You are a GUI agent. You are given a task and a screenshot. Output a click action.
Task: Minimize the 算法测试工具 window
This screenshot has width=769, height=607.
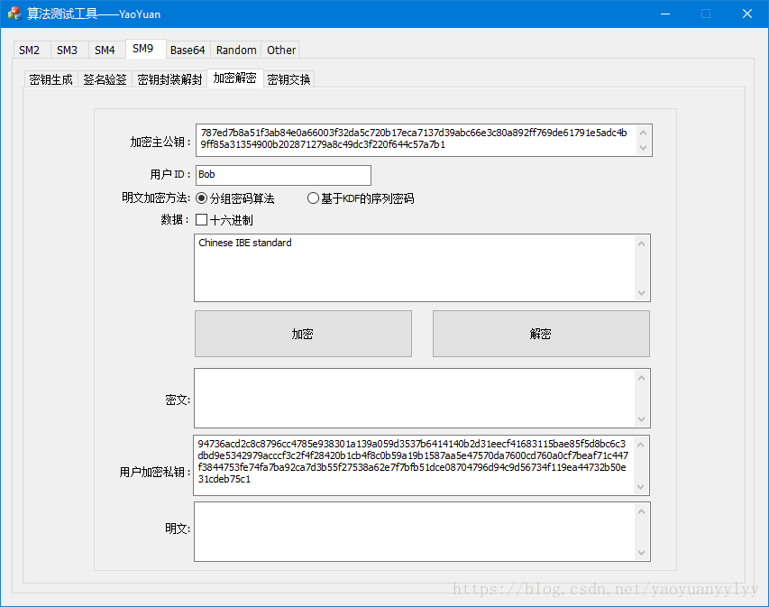click(x=665, y=14)
